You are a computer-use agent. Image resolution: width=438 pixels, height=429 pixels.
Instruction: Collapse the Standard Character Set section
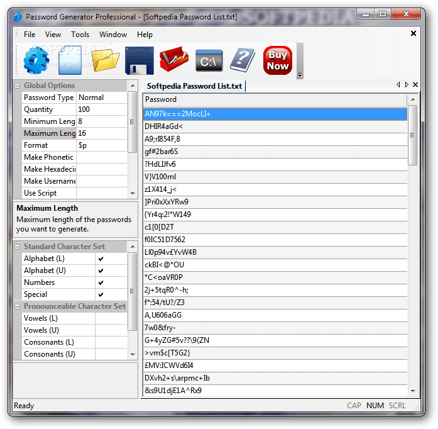click(x=18, y=247)
